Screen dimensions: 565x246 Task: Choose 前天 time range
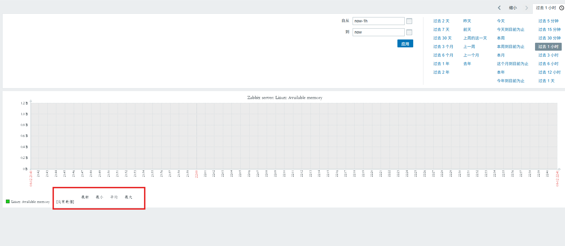coord(467,30)
